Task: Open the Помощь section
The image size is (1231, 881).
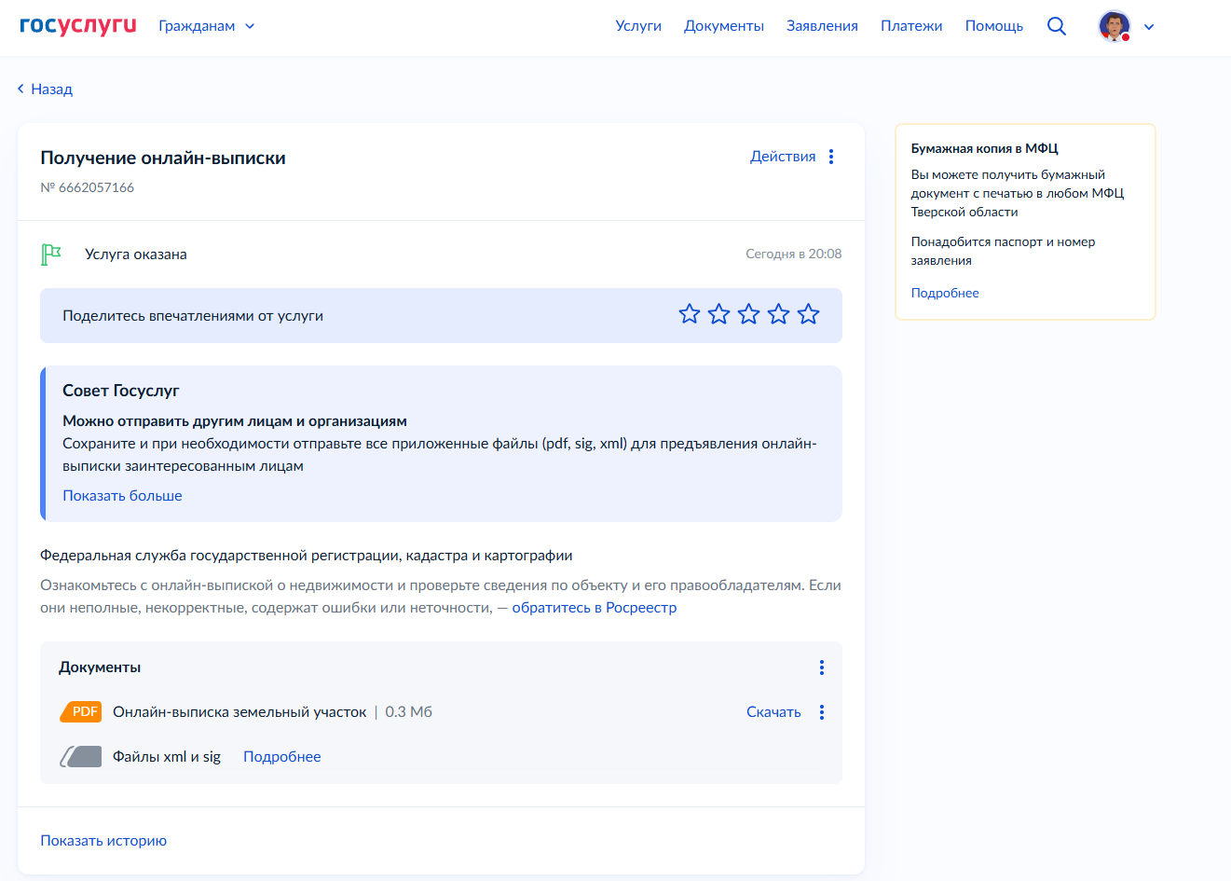Action: click(x=994, y=26)
